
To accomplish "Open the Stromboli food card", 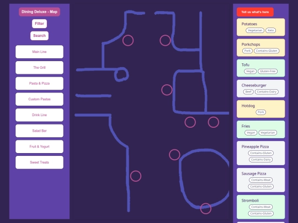I will pyautogui.click(x=260, y=207).
